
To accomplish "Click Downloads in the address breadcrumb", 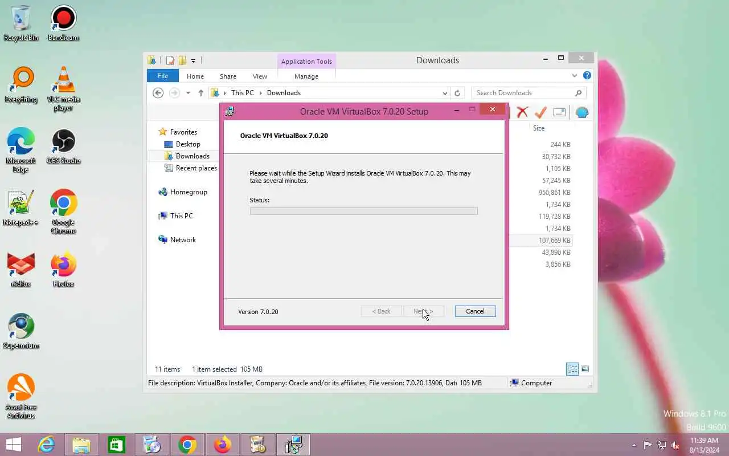I will point(284,93).
